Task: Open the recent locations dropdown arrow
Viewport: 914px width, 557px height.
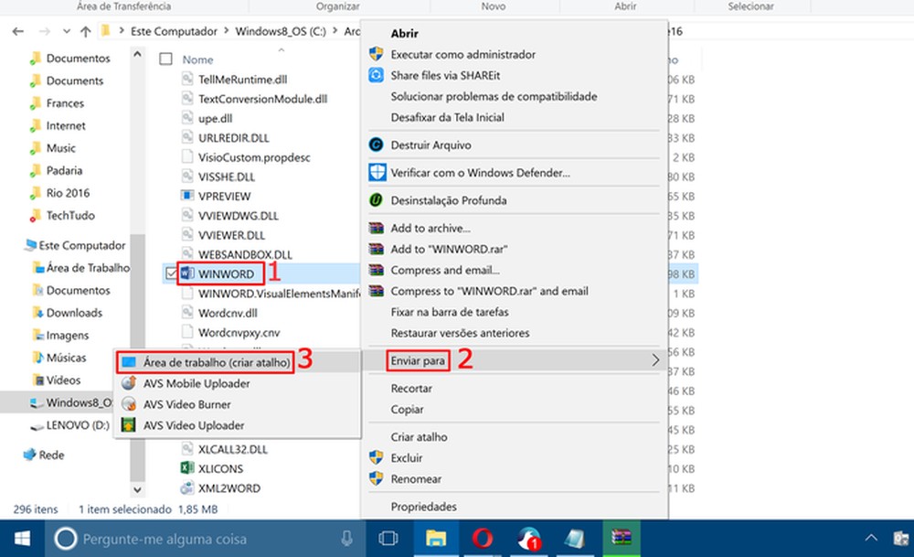Action: (67, 31)
